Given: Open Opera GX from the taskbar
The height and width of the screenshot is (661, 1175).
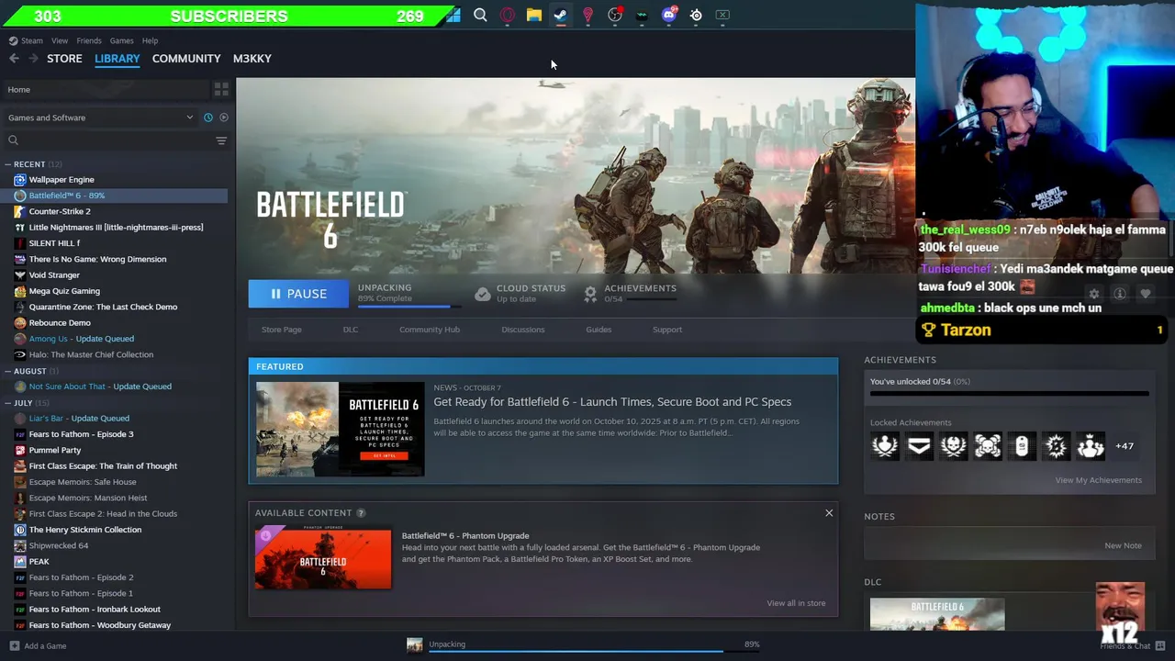Looking at the screenshot, I should pos(508,15).
